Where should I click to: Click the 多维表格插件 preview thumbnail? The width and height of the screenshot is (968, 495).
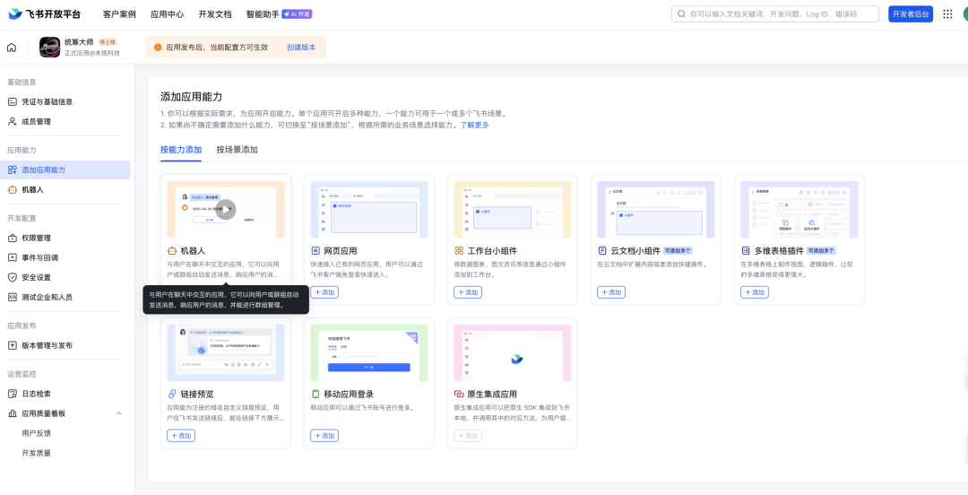pos(799,210)
